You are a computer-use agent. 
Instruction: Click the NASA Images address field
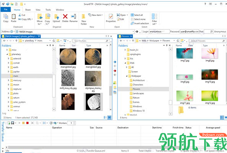(75, 32)
